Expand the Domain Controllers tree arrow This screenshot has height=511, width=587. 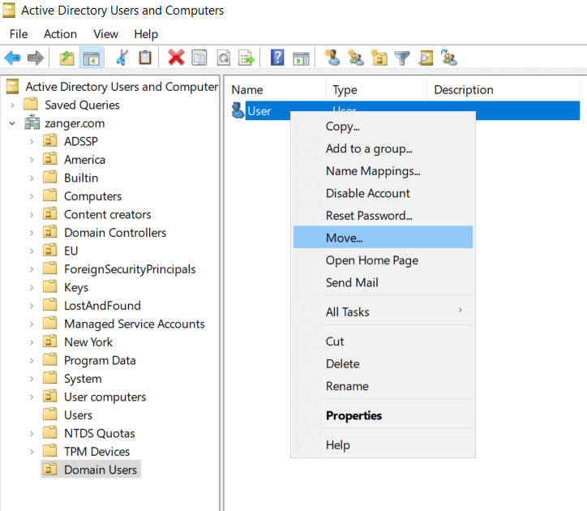click(x=32, y=233)
